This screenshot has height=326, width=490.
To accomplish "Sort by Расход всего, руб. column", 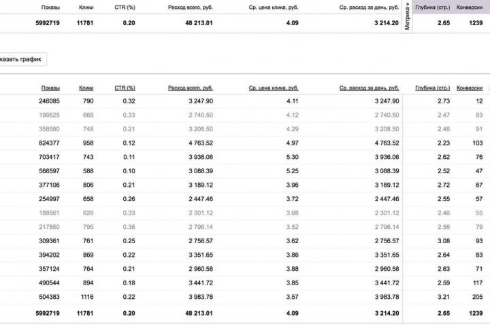I will pos(191,88).
